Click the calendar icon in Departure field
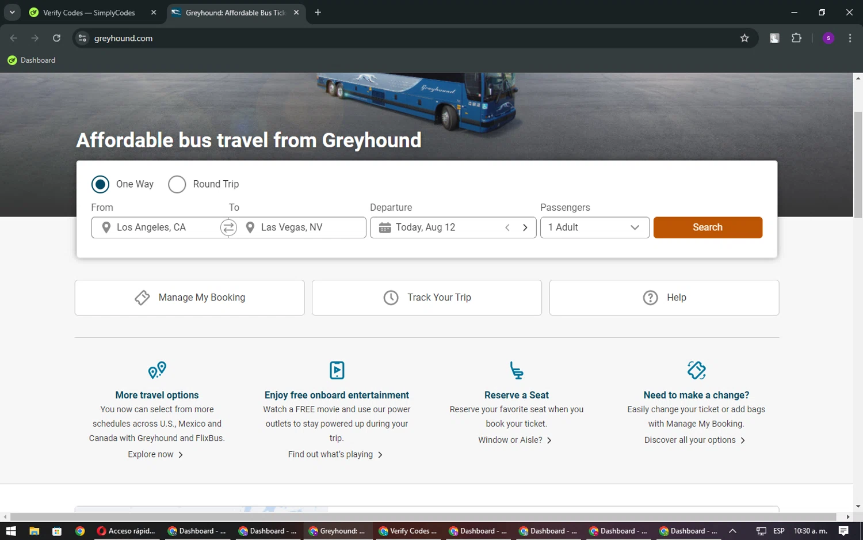This screenshot has width=863, height=540. coord(385,227)
